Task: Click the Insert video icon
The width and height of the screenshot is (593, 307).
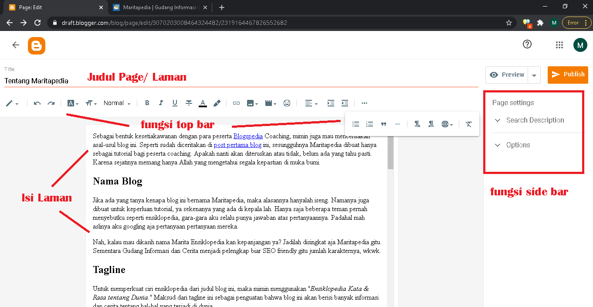Action: (x=269, y=103)
